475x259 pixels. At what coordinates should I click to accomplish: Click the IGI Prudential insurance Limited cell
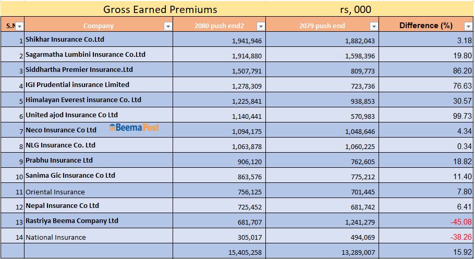pyautogui.click(x=98, y=85)
